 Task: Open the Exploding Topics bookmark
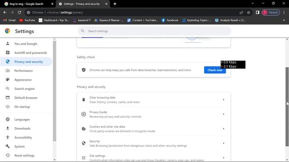coord(196,20)
